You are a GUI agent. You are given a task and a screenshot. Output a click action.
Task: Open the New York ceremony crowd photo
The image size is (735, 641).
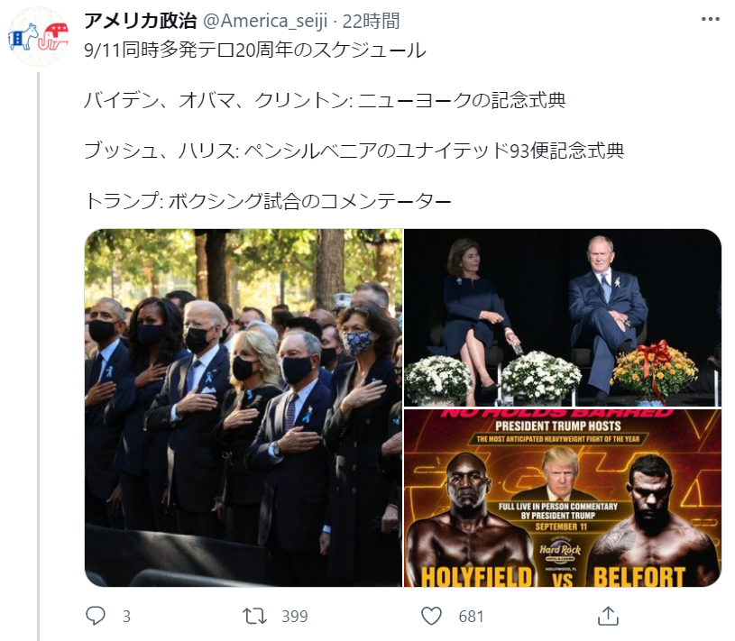pos(243,407)
